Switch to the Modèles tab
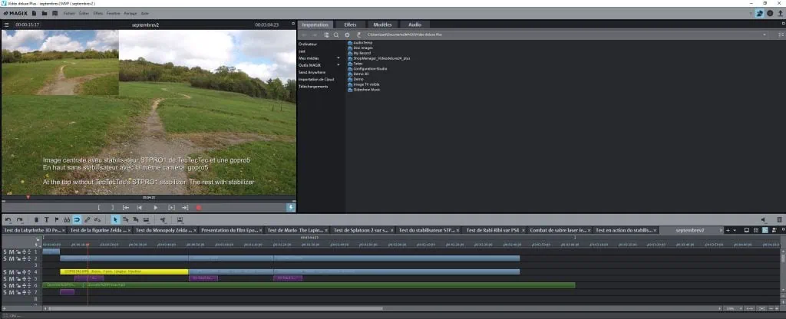This screenshot has height=319, width=786. pos(382,25)
